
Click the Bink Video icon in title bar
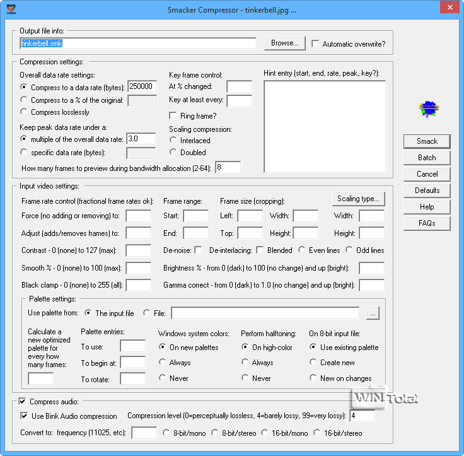pyautogui.click(x=11, y=9)
